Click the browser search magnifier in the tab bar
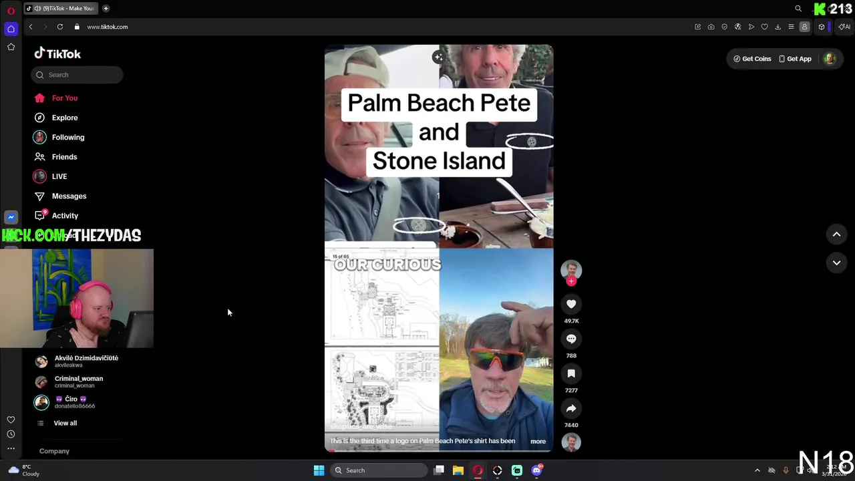The width and height of the screenshot is (855, 481). click(798, 9)
